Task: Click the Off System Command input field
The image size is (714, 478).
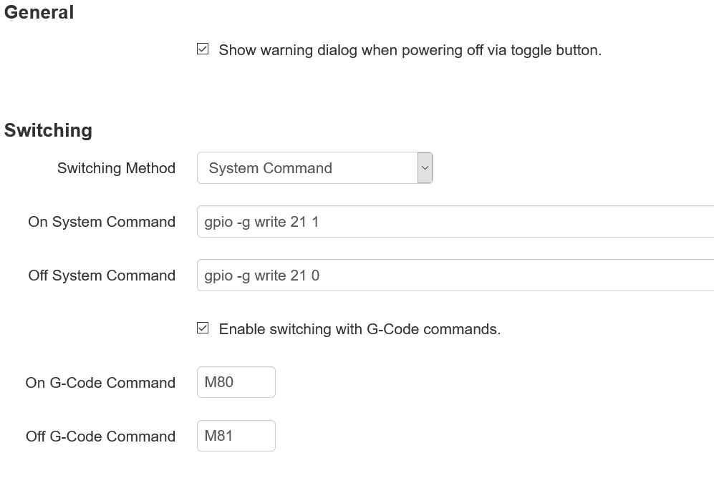Action: [455, 275]
